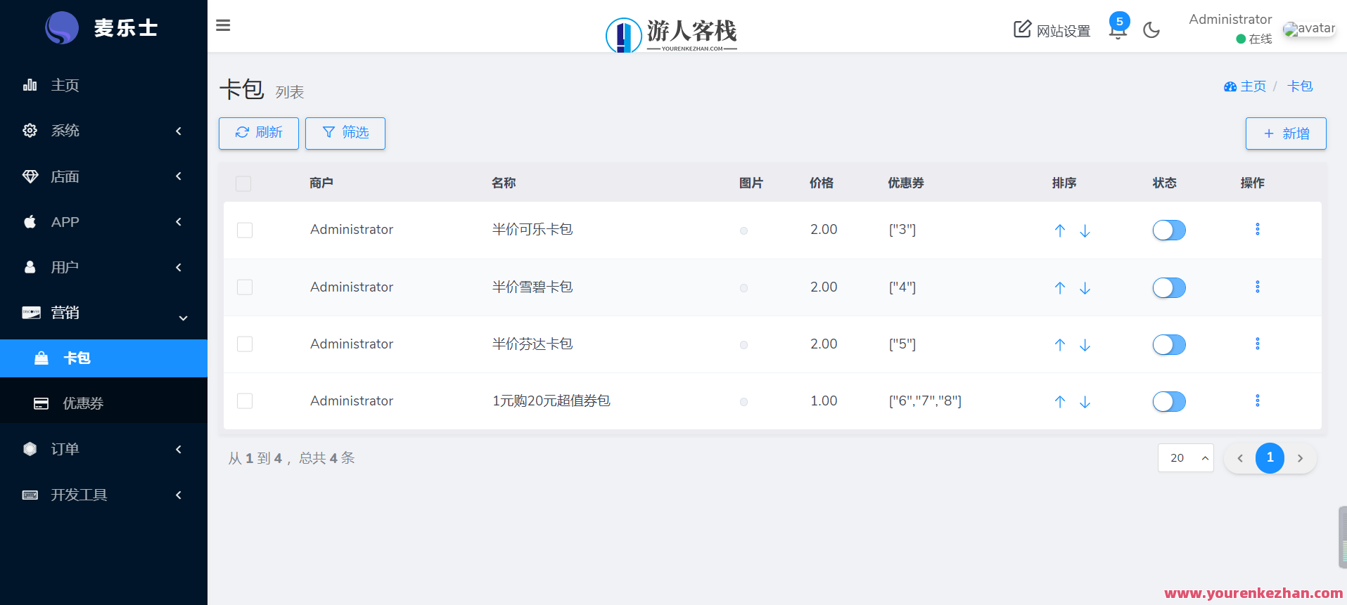Move 1元购20元超值券包 down in sort order

[x=1085, y=402]
